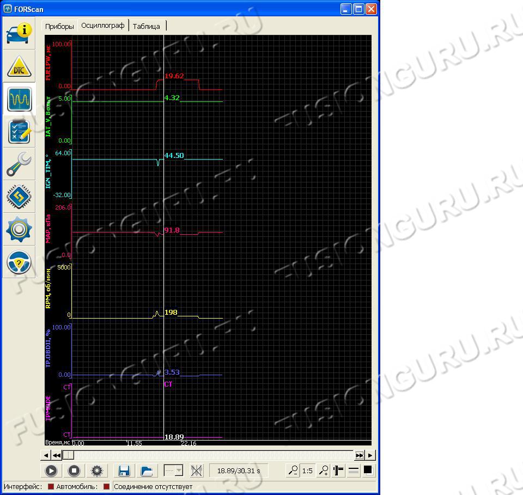
Task: Toggle the line thickness icon
Action: tap(353, 470)
